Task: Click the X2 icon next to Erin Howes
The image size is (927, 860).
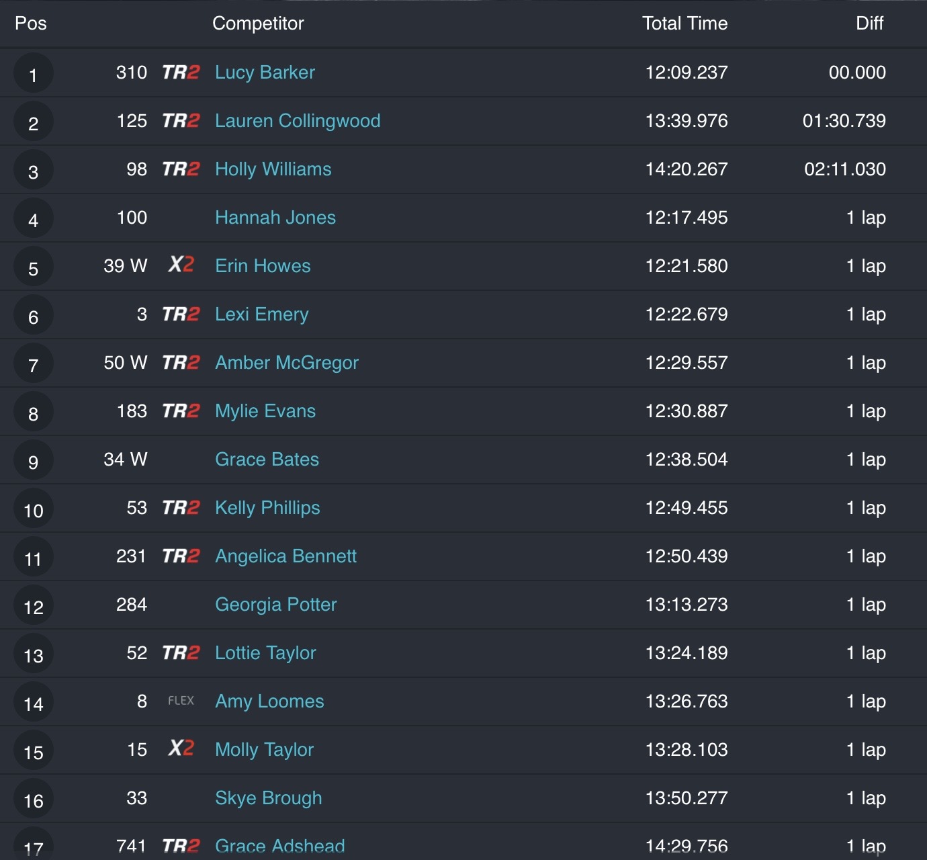Action: click(181, 265)
